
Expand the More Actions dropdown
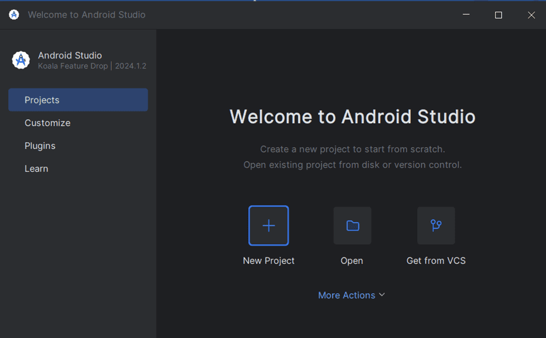click(x=352, y=295)
